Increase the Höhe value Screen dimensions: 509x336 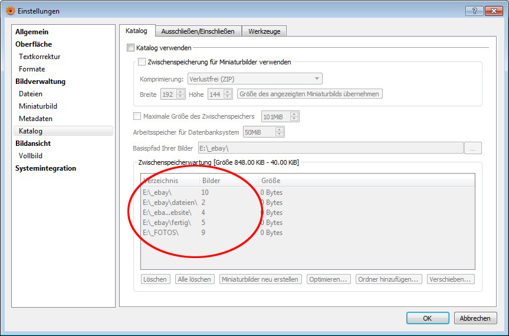[x=228, y=92]
